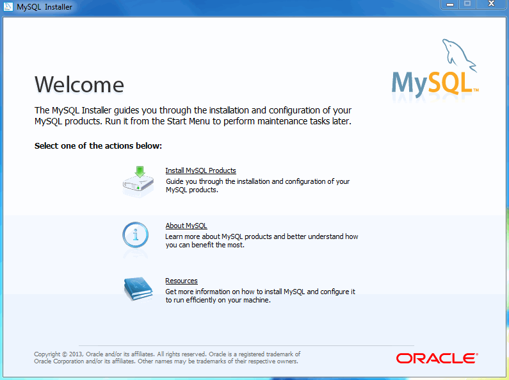Click the MySQL Installer title bar icon

point(8,6)
